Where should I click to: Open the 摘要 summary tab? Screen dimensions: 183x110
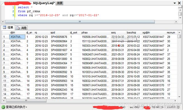click(60, 3)
